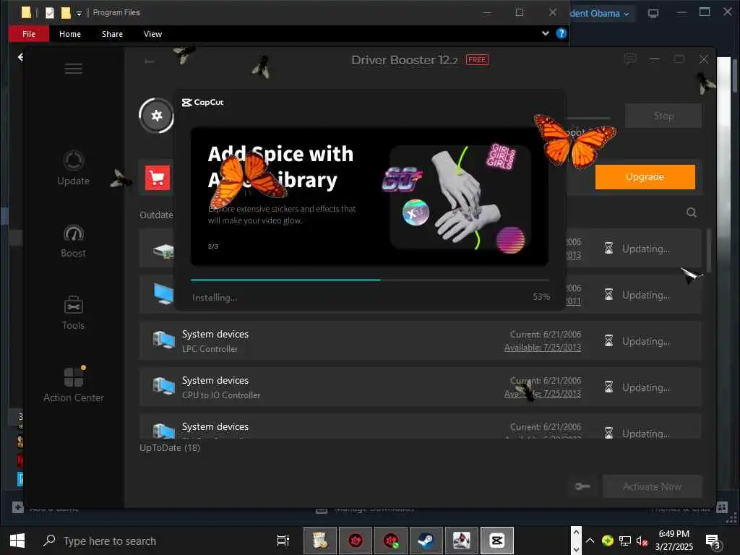Select CPU to IO Controller text
The image size is (740, 555).
pyautogui.click(x=221, y=395)
